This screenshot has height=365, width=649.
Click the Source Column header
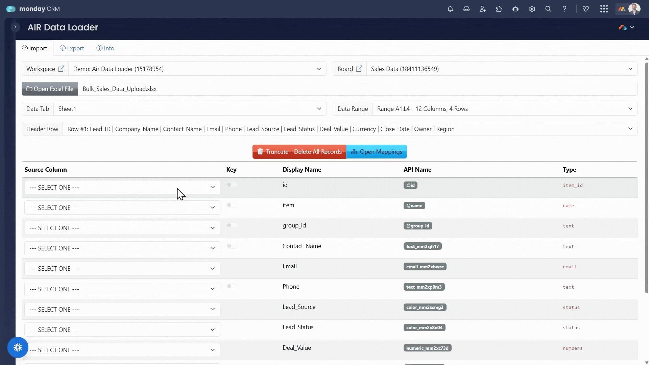point(46,170)
